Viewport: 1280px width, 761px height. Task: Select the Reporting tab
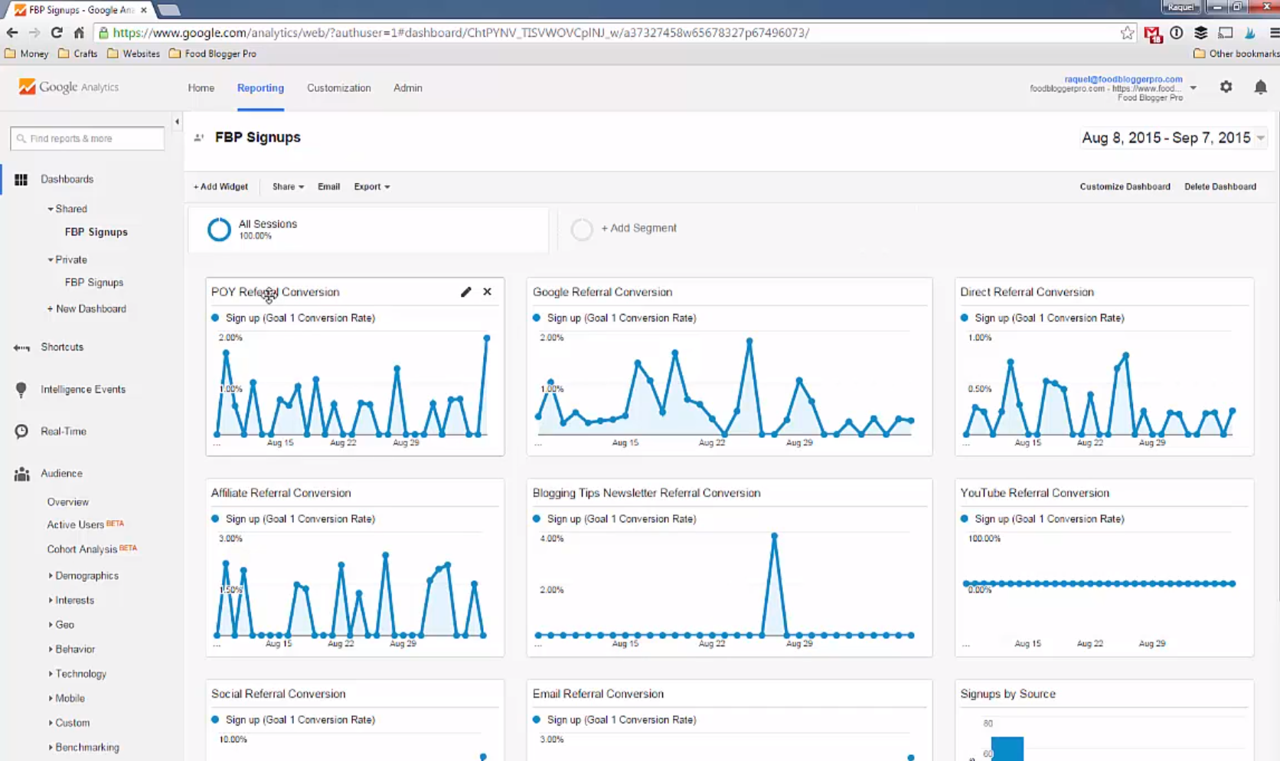pos(260,88)
